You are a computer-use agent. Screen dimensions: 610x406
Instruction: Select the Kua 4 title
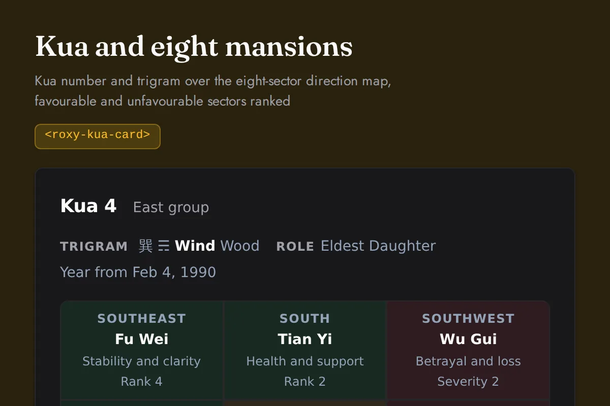[88, 206]
